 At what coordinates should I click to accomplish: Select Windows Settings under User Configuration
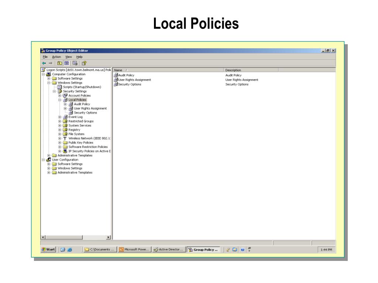pyautogui.click(x=70, y=168)
